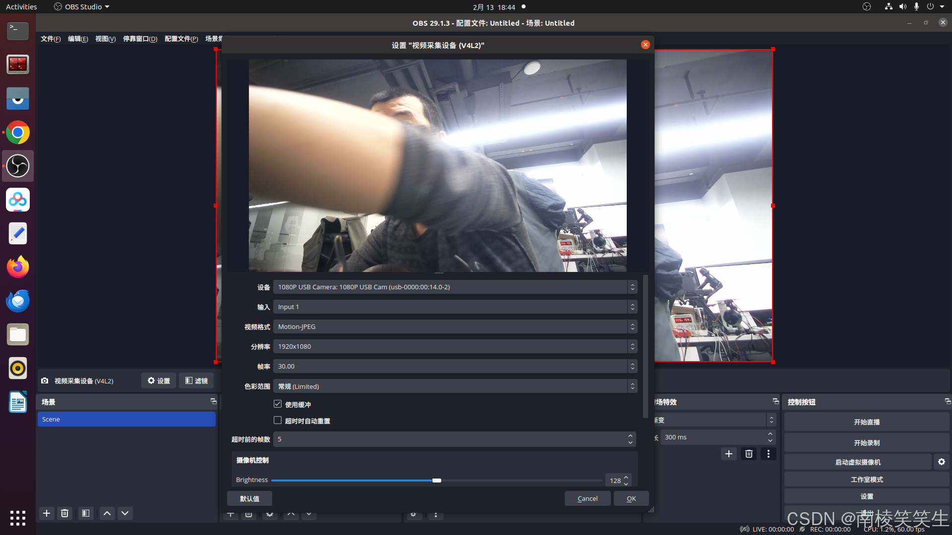The width and height of the screenshot is (952, 535).
Task: Move the scene down with the arrow icon
Action: click(125, 513)
